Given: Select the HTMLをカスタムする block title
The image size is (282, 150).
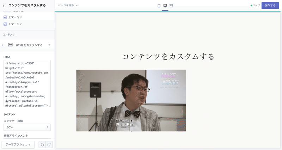Looking at the screenshot, I should (29, 45).
